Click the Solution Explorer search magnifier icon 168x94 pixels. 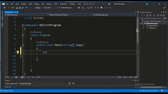pyautogui.click(x=165, y=19)
